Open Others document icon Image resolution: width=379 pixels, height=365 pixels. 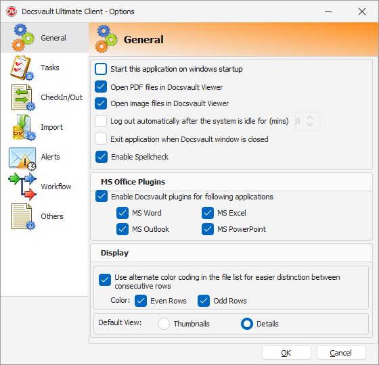click(23, 216)
